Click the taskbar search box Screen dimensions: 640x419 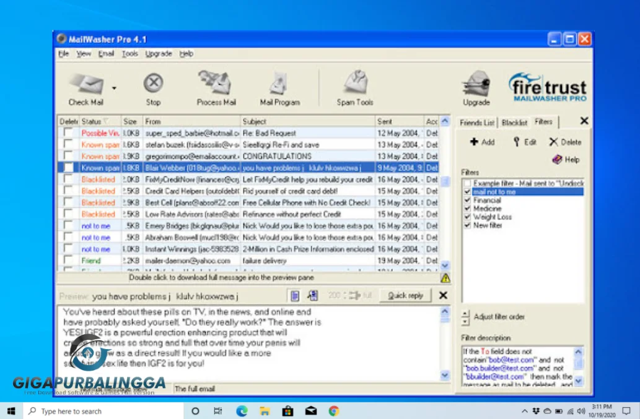click(x=103, y=411)
